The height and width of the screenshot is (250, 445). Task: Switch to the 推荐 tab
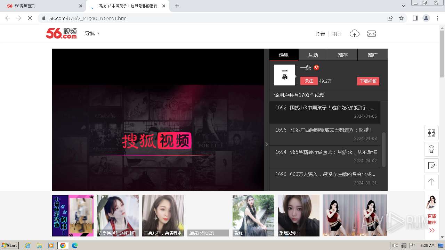(343, 55)
